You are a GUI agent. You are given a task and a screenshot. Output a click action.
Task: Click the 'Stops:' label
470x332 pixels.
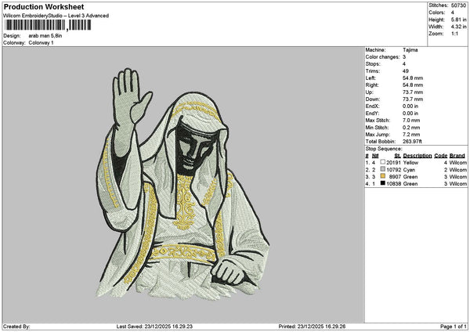tap(373, 64)
